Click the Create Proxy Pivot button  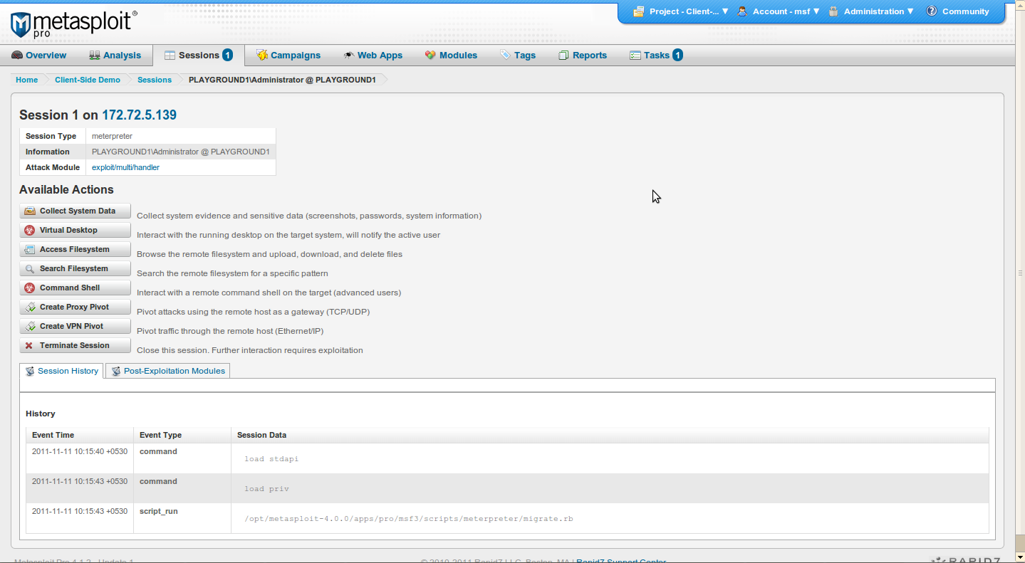click(76, 307)
